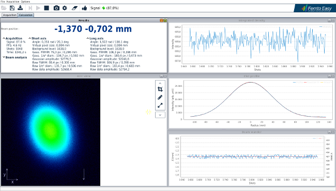Click the open folder icon in toolbar

pyautogui.click(x=4, y=8)
